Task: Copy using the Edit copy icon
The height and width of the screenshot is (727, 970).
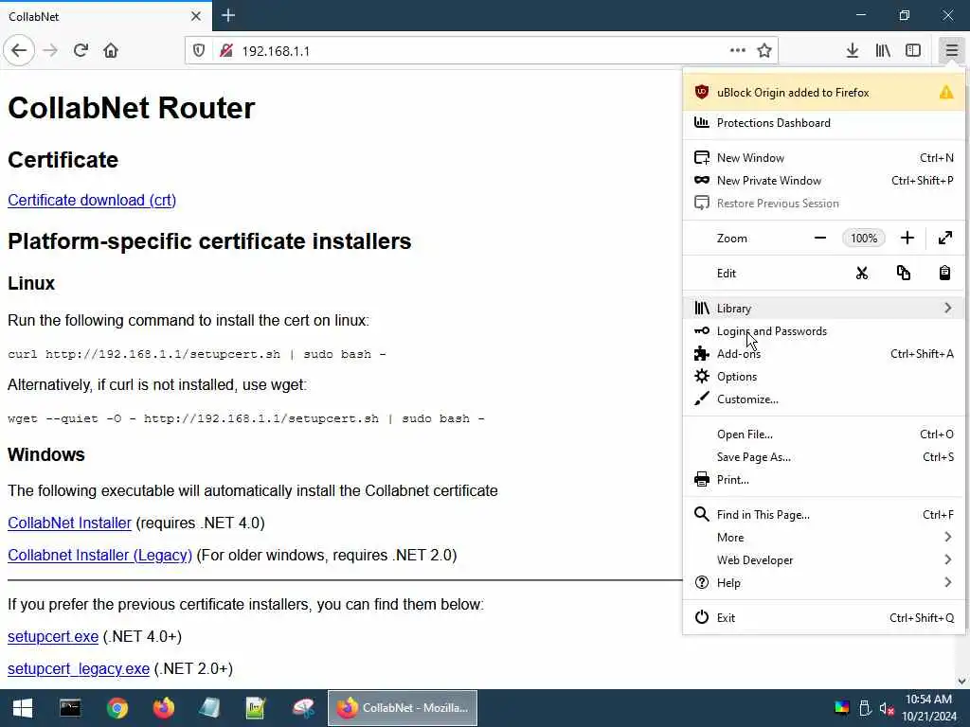Action: (x=903, y=274)
